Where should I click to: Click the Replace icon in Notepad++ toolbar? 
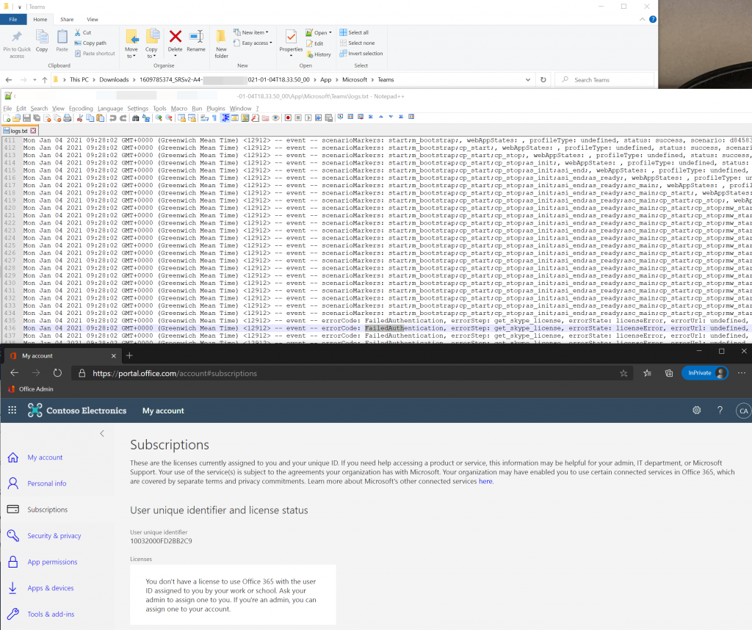(146, 118)
